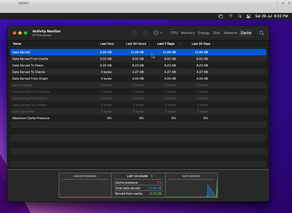Select the Maximum Cache Pressure row

click(31, 118)
